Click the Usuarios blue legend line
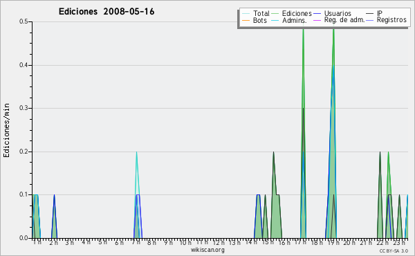This screenshot has height=256, width=415. pos(317,14)
